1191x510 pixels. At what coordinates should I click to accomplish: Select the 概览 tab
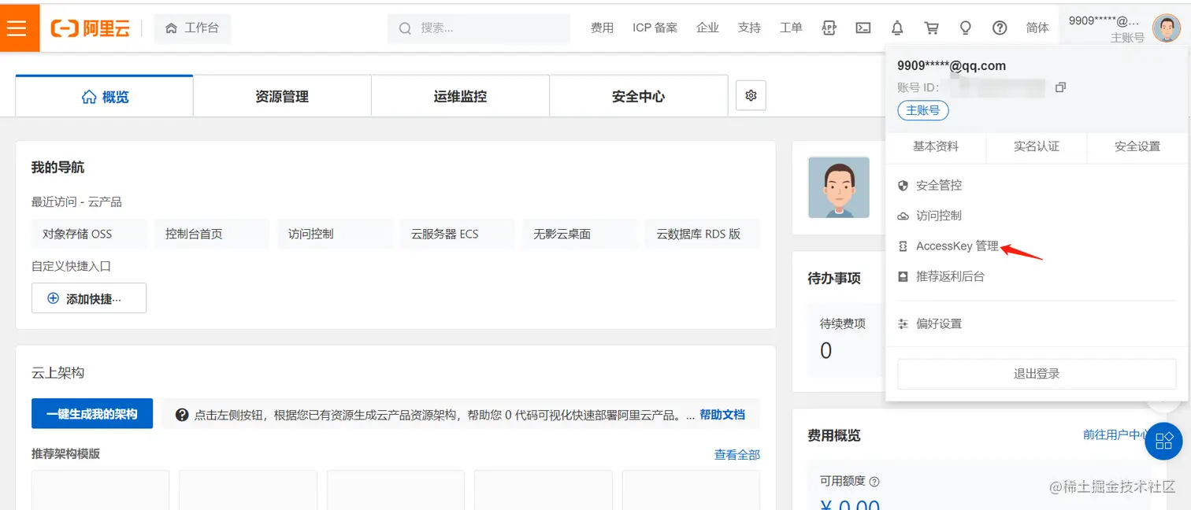click(x=105, y=96)
